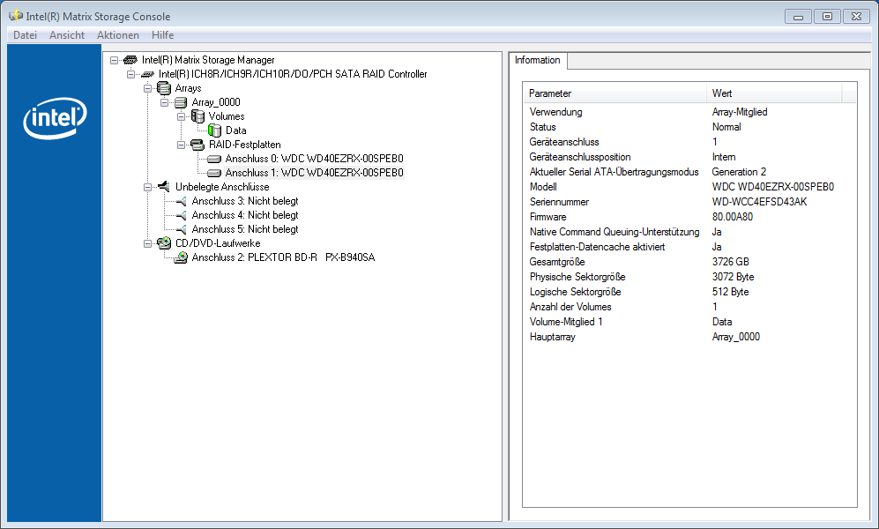The width and height of the screenshot is (879, 529).
Task: Click the Logische Sektorgröße value 512 Byte
Action: 730,292
